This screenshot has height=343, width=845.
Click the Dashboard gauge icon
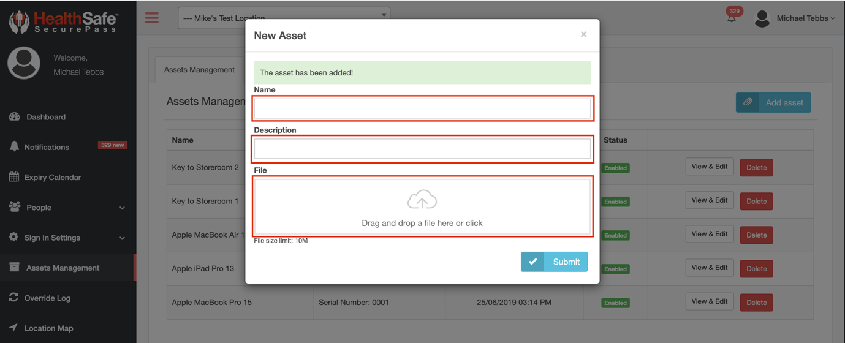[14, 117]
